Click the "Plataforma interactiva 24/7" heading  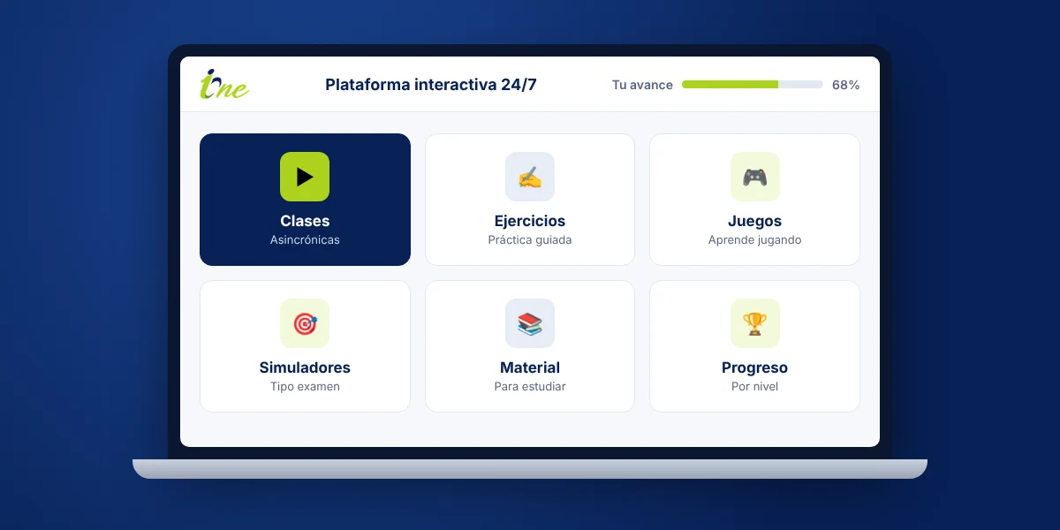coord(431,85)
